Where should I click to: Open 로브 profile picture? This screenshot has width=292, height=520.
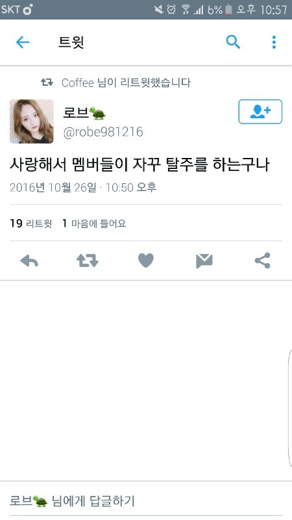(31, 122)
